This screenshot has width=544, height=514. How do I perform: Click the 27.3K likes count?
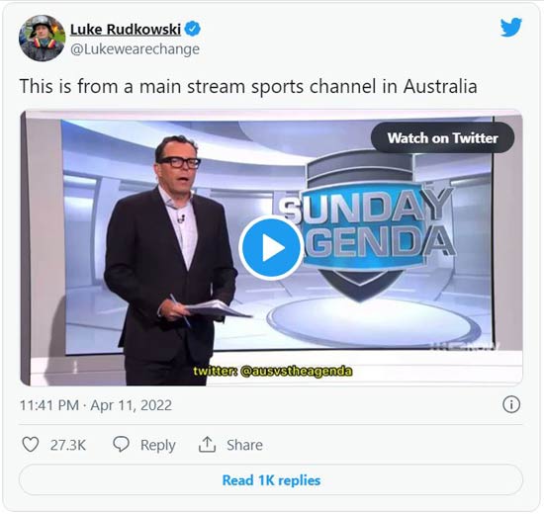point(68,445)
